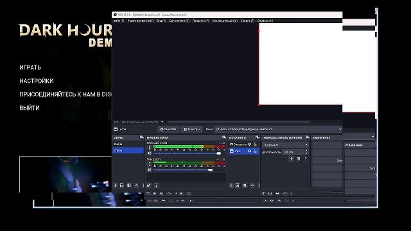The width and height of the screenshot is (411, 231).
Task: Pop out the Audio Mixer dock panel
Action: point(224,137)
